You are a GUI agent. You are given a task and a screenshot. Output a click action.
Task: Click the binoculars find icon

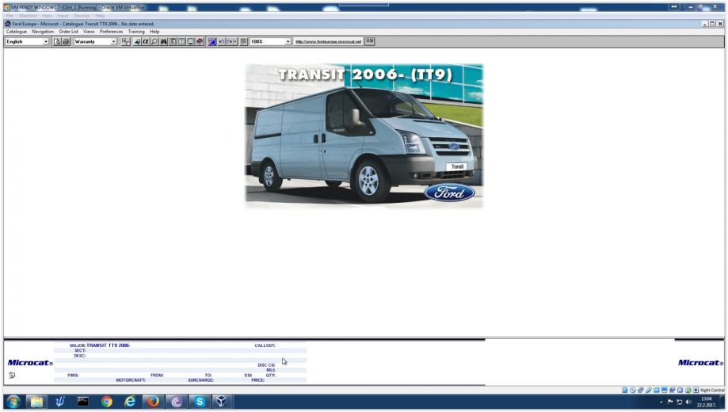[x=163, y=41]
